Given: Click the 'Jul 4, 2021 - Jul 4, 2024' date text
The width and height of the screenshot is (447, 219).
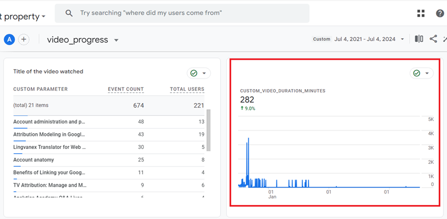Looking at the screenshot, I should pyautogui.click(x=365, y=39).
